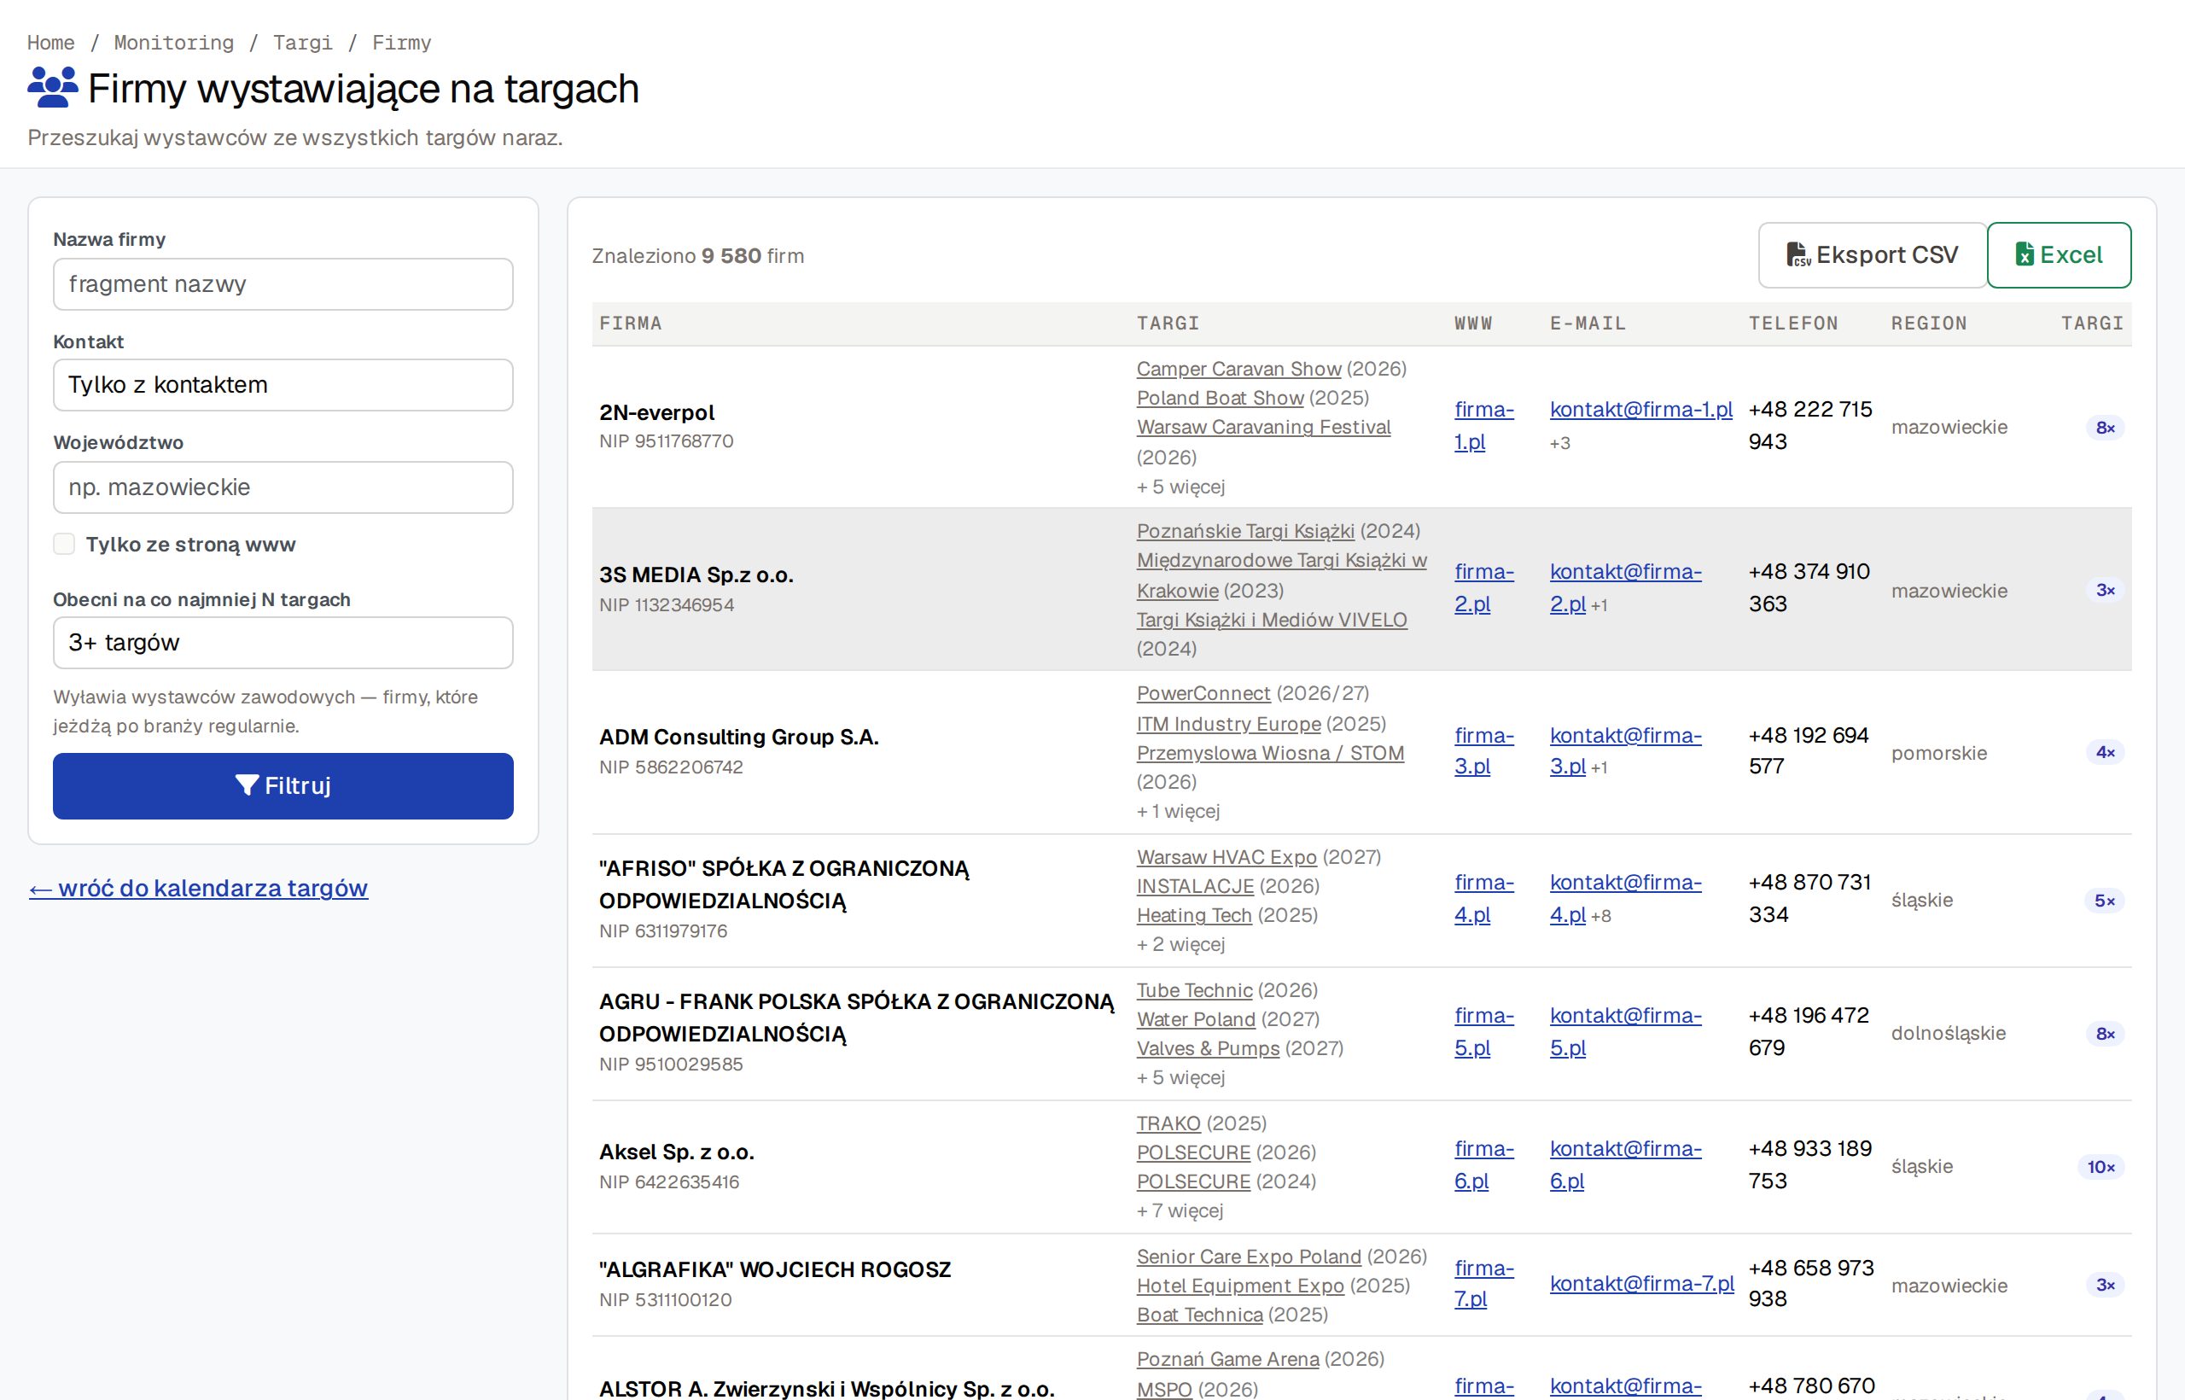Open Senior Care Expo Poland link
The height and width of the screenshot is (1400, 2185).
point(1249,1257)
